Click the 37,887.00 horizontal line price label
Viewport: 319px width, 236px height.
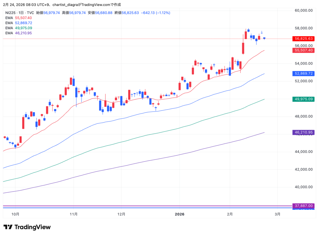(x=303, y=206)
